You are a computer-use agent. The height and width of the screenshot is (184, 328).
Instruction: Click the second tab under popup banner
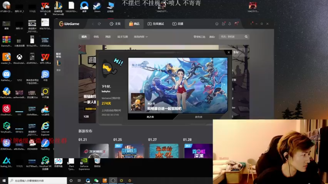[x=199, y=117]
